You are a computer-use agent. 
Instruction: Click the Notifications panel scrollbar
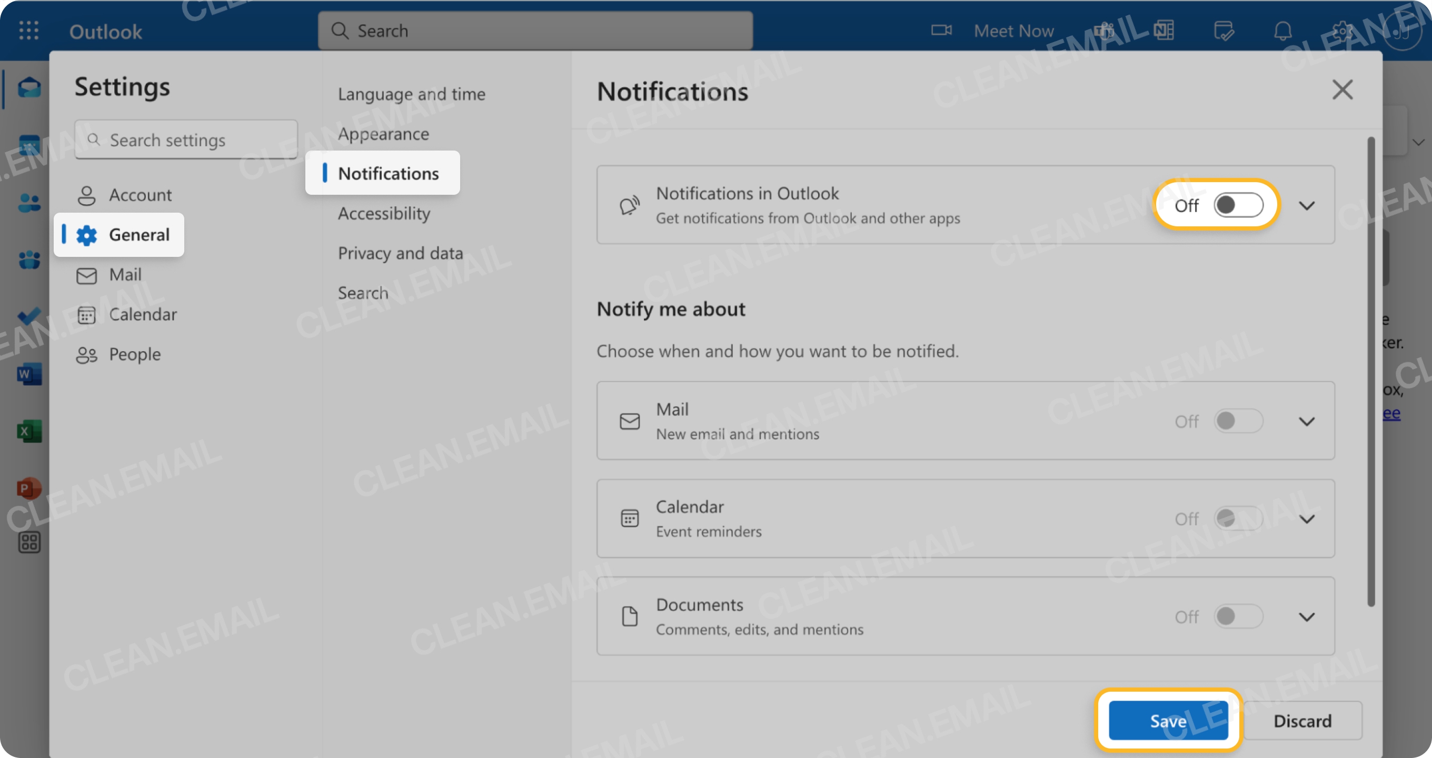1371,371
